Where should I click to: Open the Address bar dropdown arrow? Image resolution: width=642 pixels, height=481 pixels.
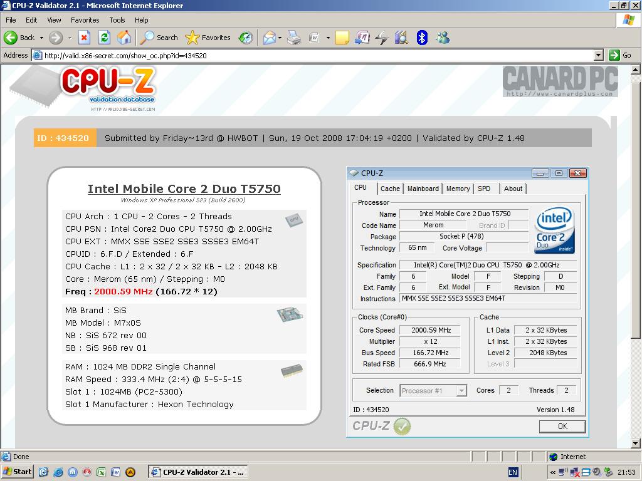[599, 55]
